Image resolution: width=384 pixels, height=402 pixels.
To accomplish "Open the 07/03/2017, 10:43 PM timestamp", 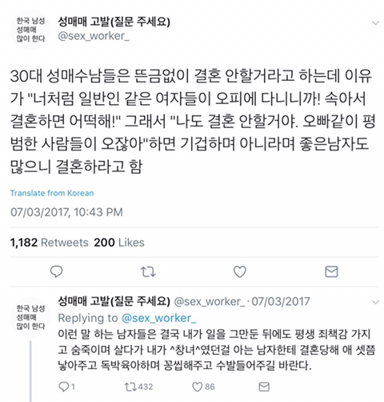I will click(66, 212).
